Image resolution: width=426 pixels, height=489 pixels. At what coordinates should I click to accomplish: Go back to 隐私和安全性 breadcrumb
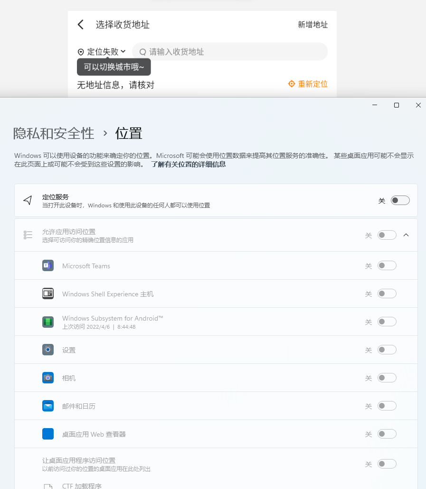(x=54, y=134)
